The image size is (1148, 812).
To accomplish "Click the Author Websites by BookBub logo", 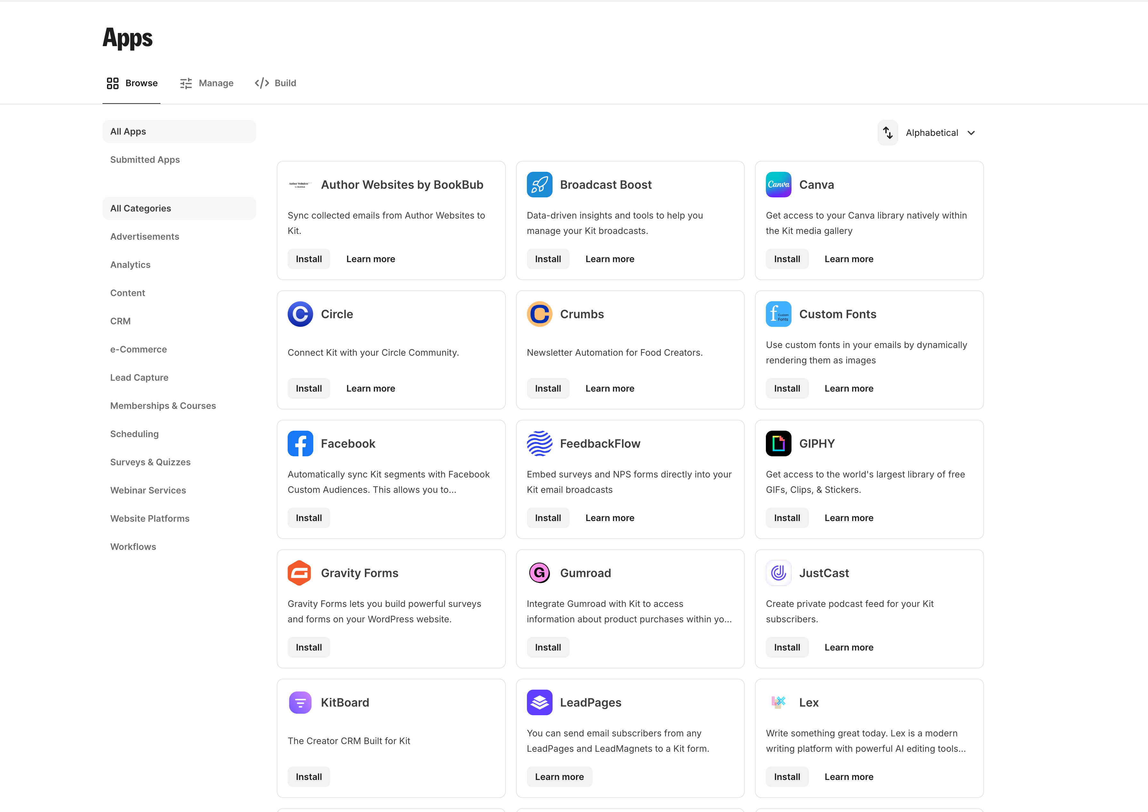I will coord(300,185).
